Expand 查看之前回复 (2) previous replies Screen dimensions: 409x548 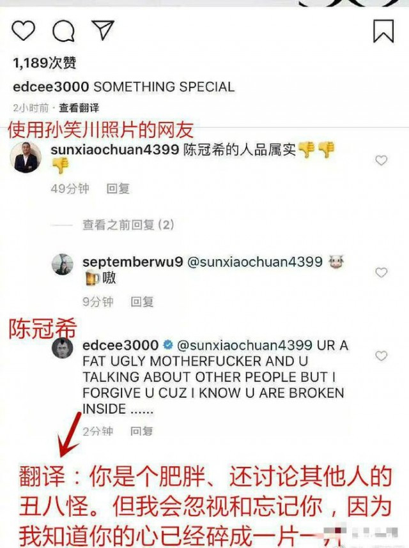click(128, 225)
